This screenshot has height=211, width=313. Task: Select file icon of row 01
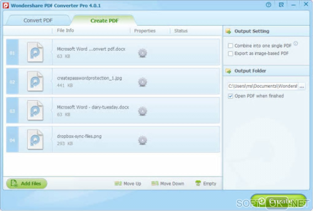point(35,52)
